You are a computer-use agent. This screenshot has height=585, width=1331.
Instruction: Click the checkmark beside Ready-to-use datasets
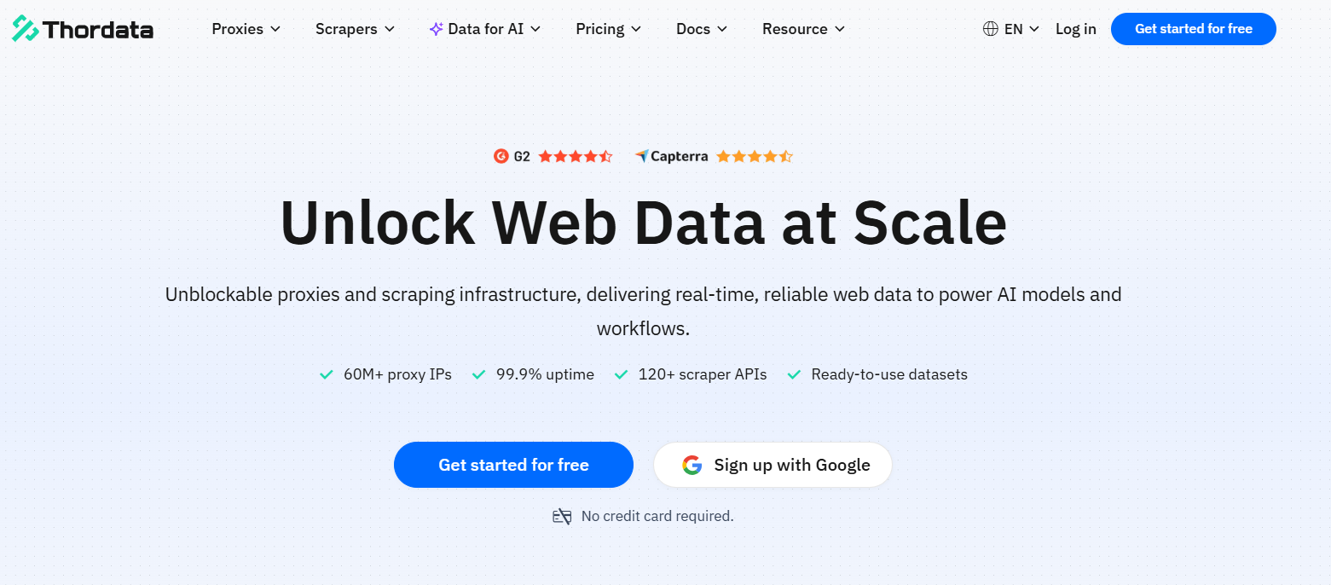[x=794, y=374]
